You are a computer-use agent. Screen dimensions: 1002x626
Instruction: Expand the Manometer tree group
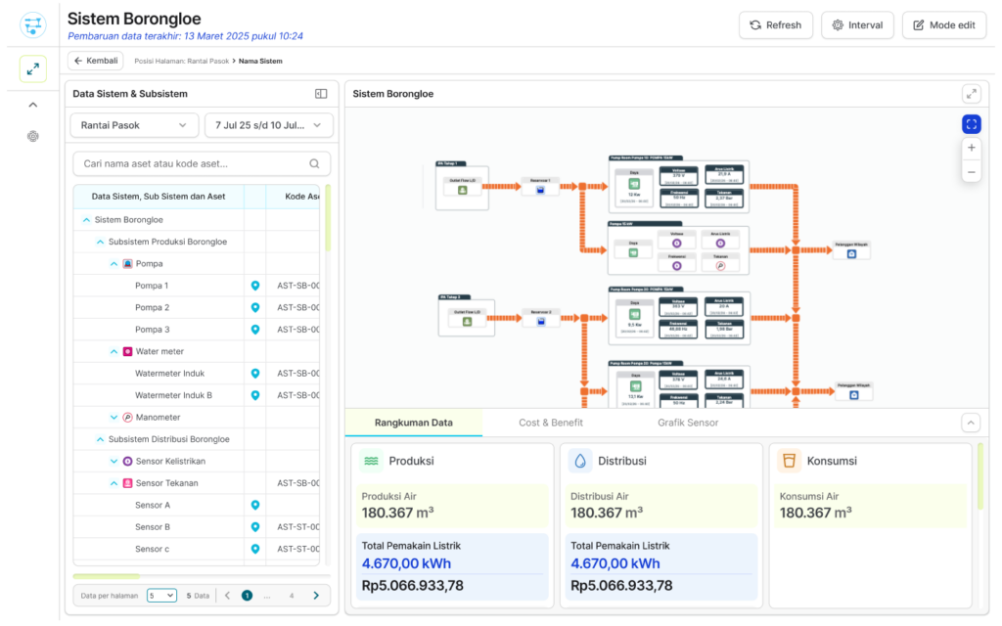pos(114,417)
